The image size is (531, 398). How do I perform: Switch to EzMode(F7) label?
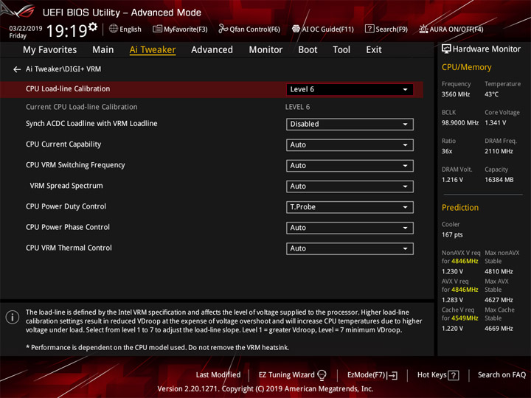(x=366, y=375)
